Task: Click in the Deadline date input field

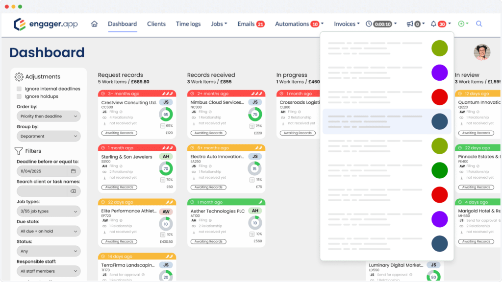Action: coord(42,171)
